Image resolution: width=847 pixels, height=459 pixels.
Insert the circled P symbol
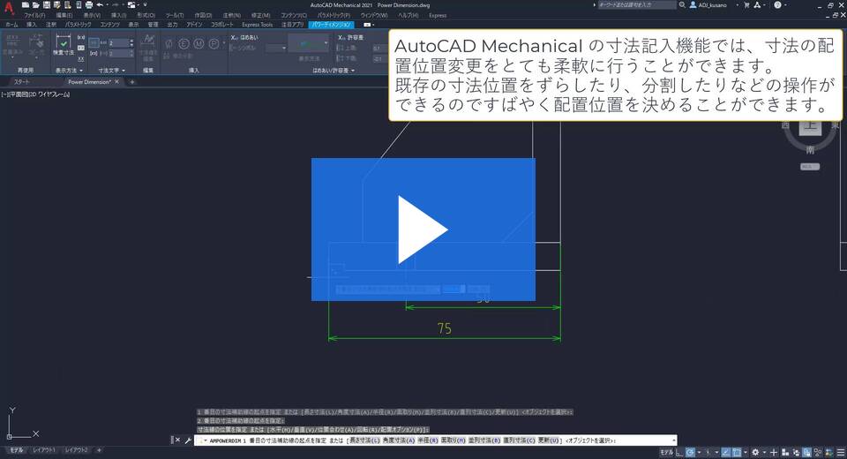coord(214,44)
